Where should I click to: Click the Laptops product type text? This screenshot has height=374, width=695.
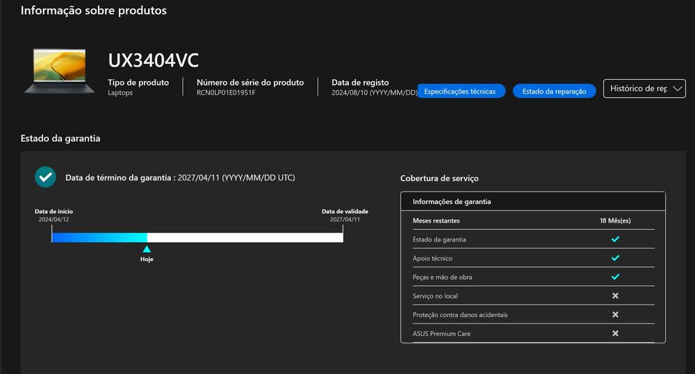tap(120, 92)
